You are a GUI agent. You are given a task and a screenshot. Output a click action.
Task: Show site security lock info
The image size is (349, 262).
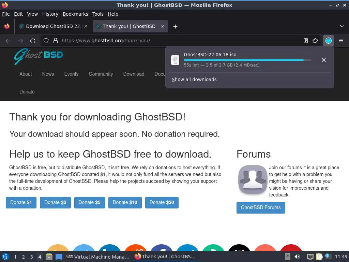click(x=56, y=41)
